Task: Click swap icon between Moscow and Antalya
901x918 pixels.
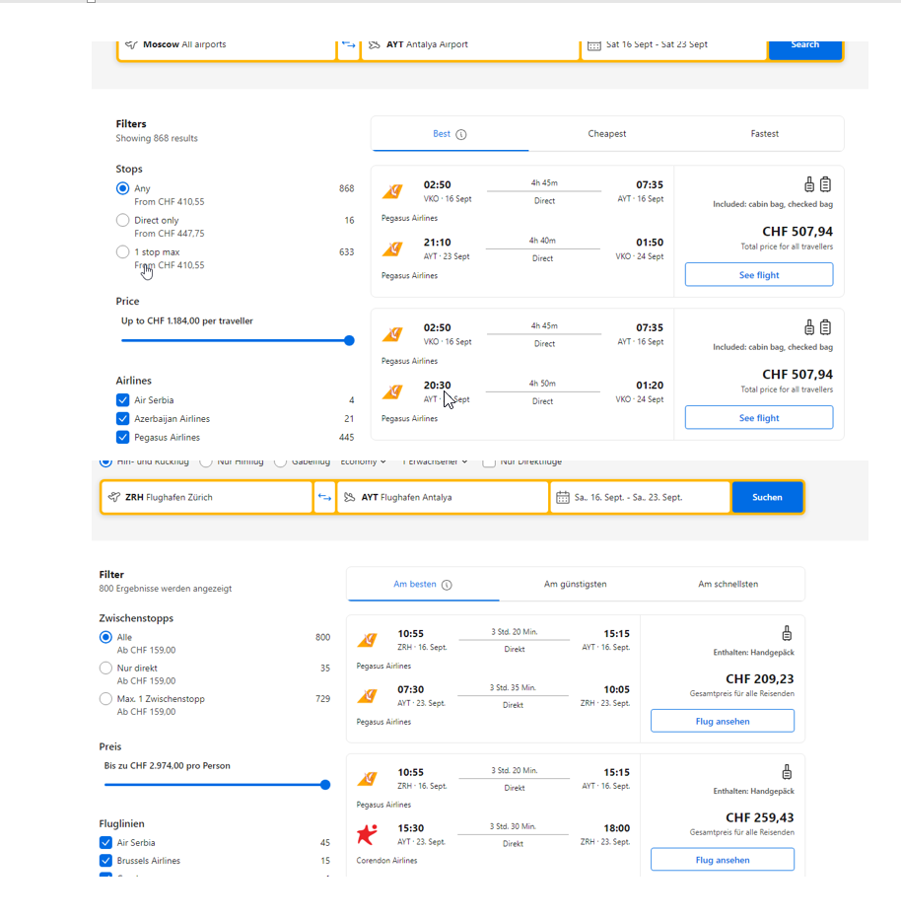Action: tap(348, 44)
